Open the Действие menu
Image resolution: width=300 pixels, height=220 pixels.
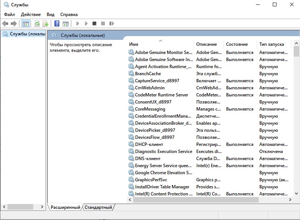tap(31, 14)
